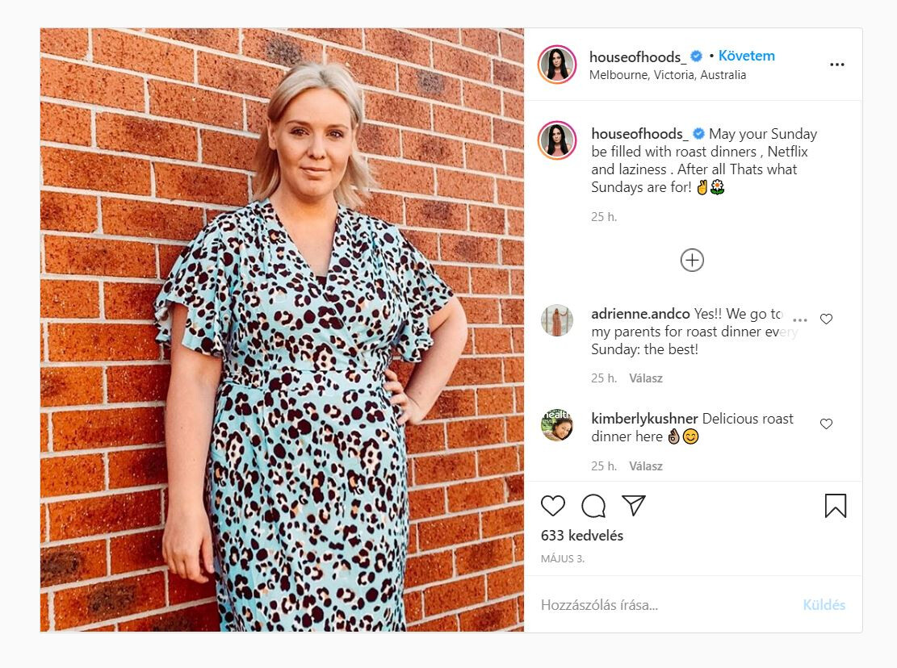Open post options three-dot menu

click(837, 65)
